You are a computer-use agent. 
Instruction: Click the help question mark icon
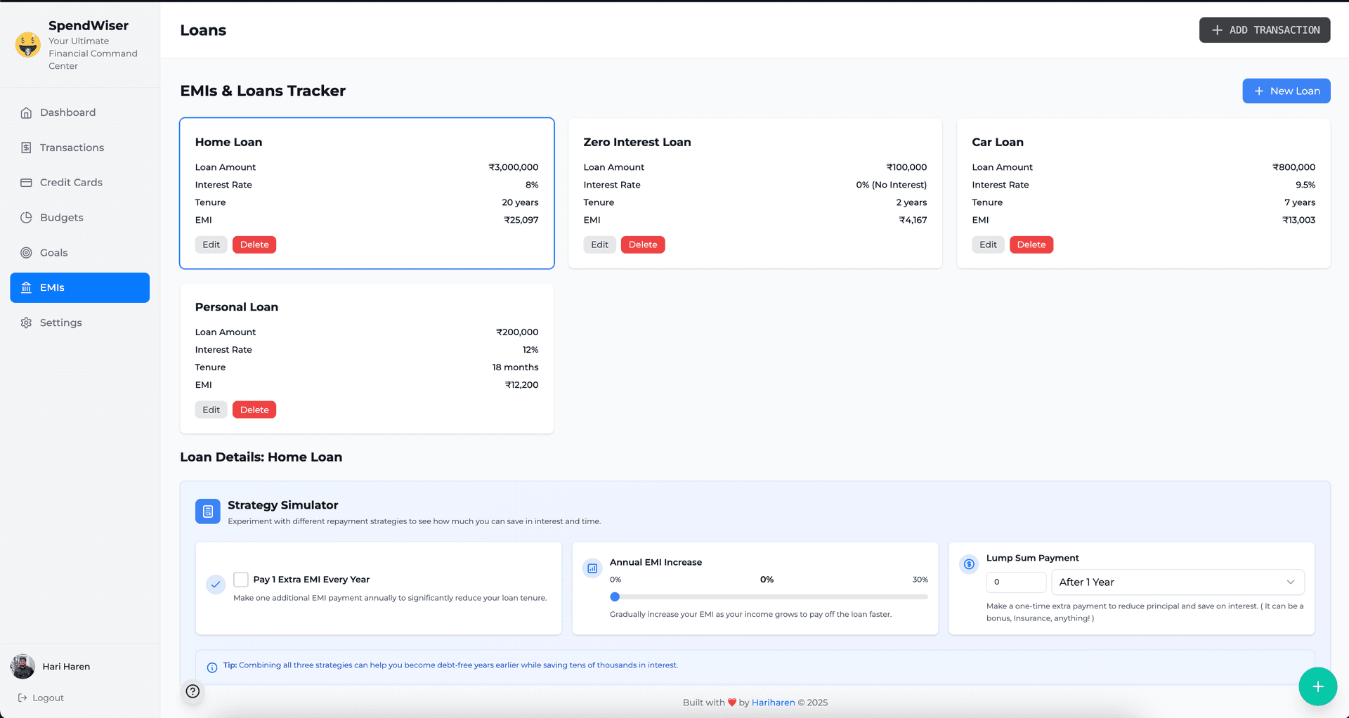click(193, 691)
